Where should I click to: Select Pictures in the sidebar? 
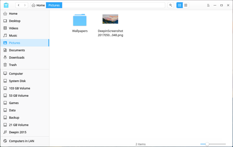[25, 43]
